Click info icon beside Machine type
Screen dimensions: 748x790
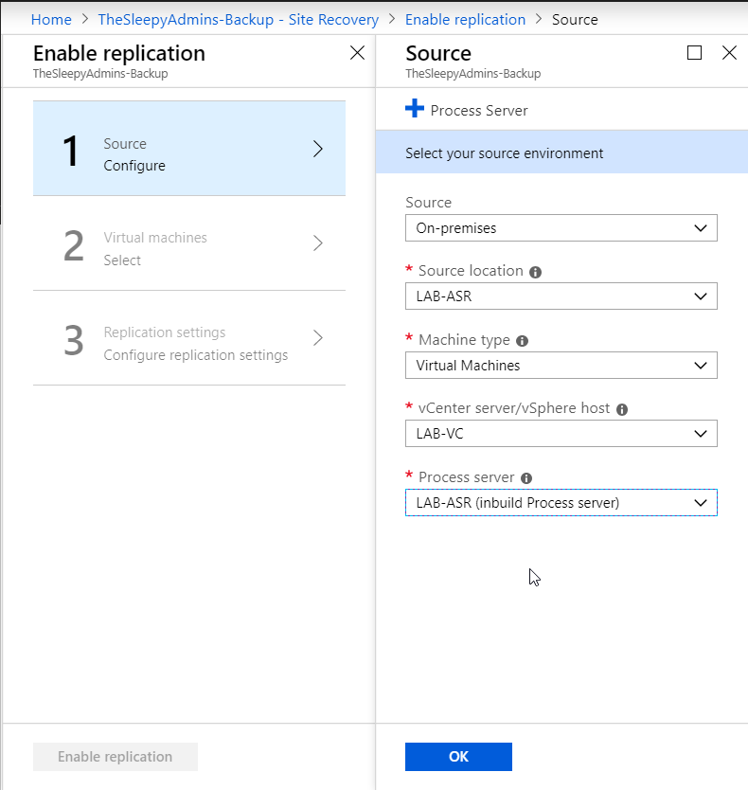522,341
